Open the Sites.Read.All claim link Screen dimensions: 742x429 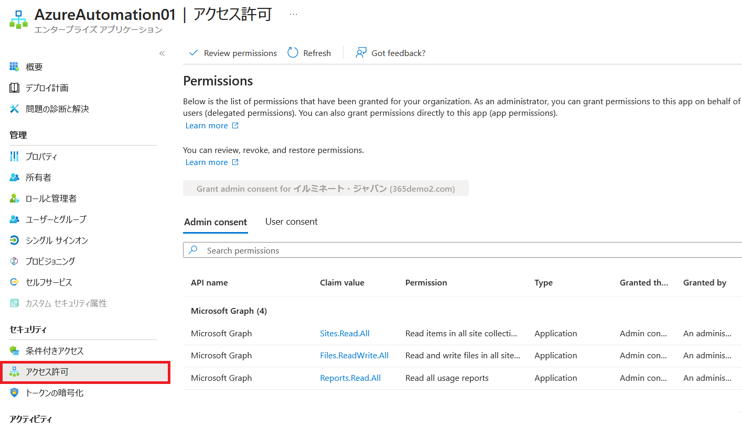(345, 333)
